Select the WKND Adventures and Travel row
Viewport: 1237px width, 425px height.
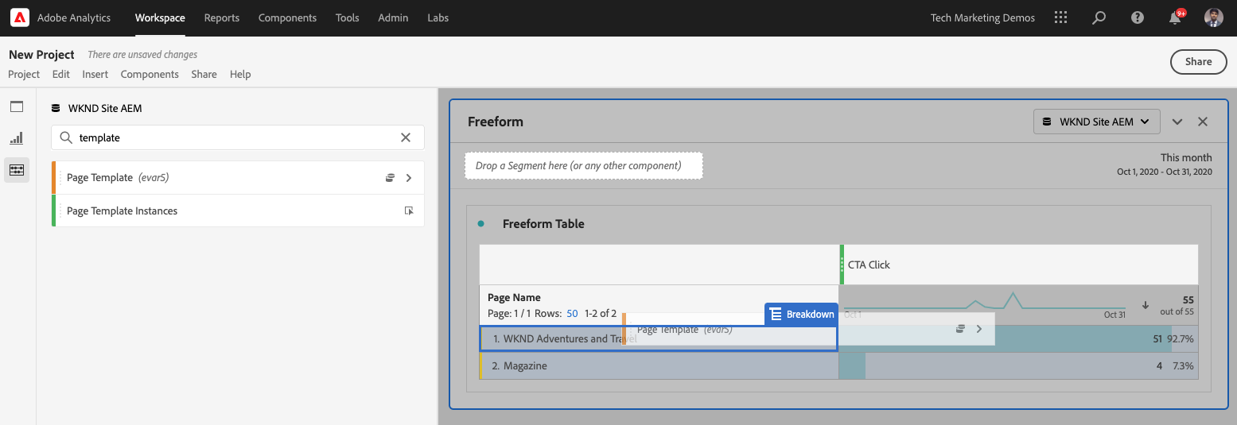[x=659, y=338]
